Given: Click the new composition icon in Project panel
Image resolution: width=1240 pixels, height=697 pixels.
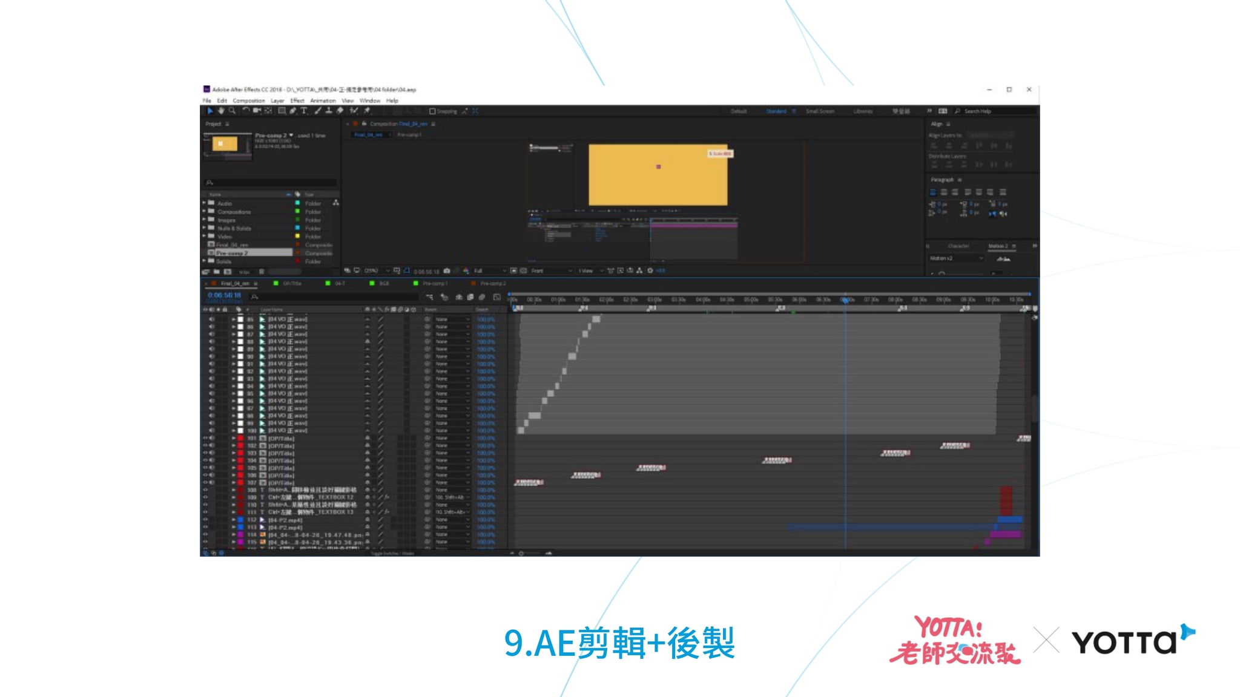Looking at the screenshot, I should click(x=228, y=272).
